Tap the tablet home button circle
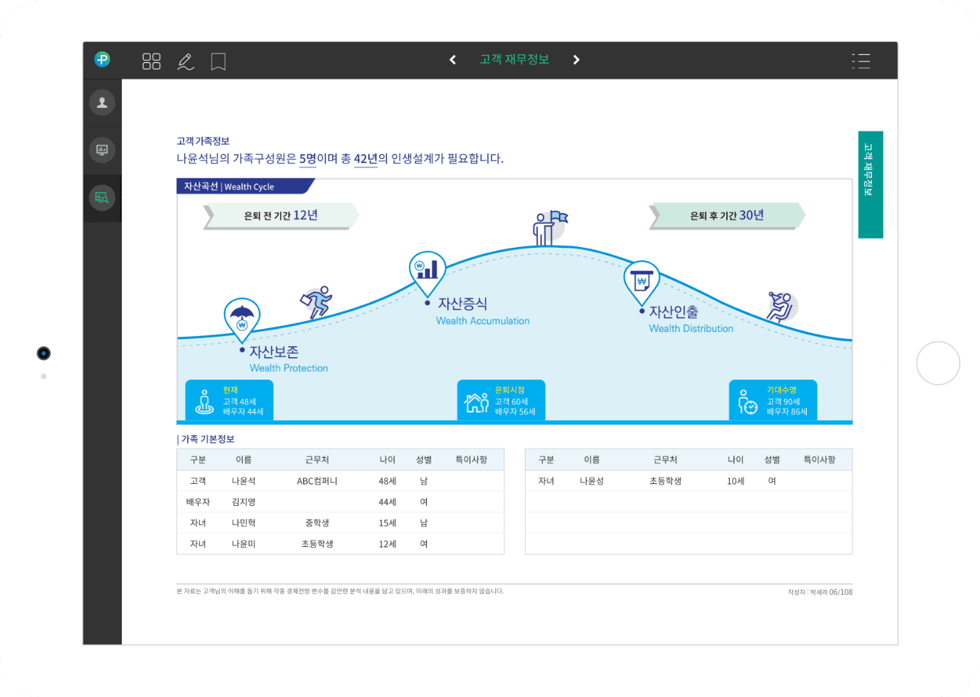The width and height of the screenshot is (980, 697). click(x=938, y=363)
